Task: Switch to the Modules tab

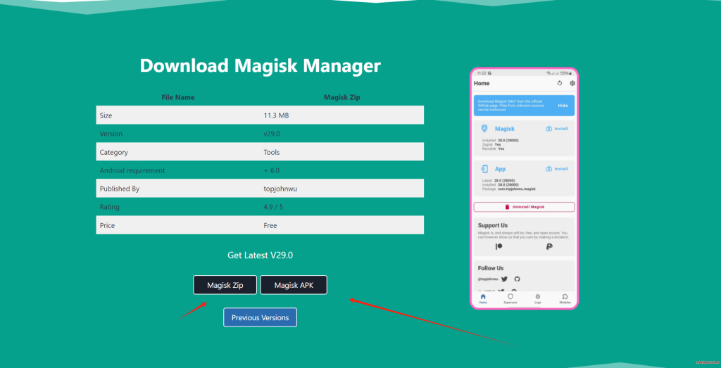Action: point(565,298)
